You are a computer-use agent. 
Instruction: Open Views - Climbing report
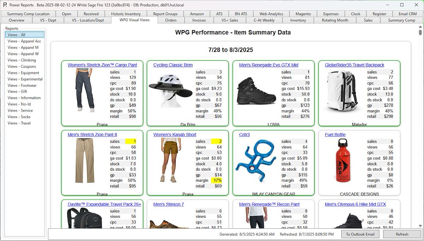[24, 60]
